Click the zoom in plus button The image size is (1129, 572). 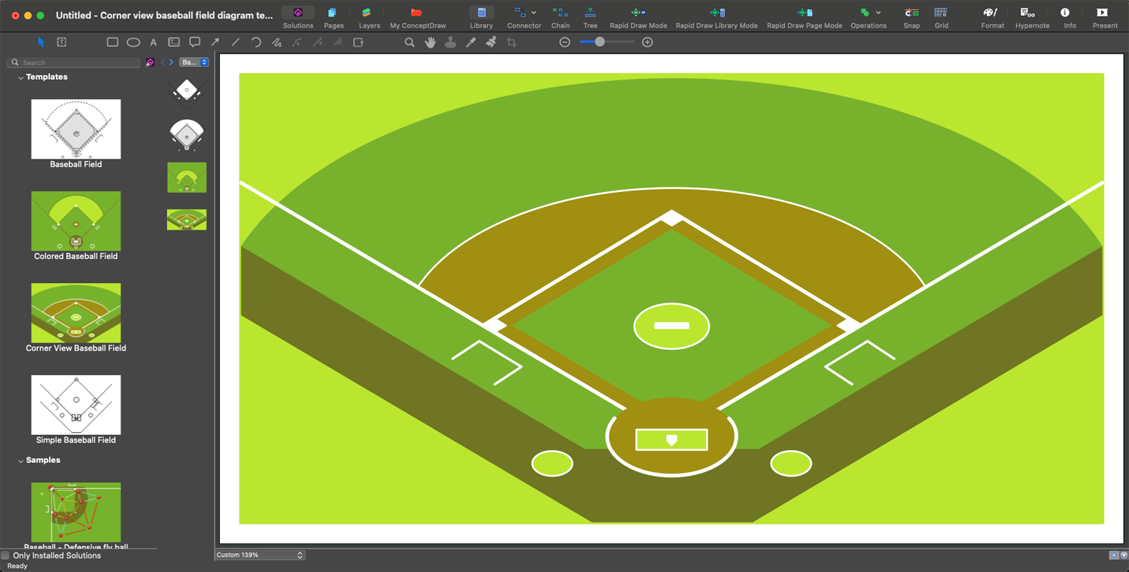pyautogui.click(x=647, y=42)
